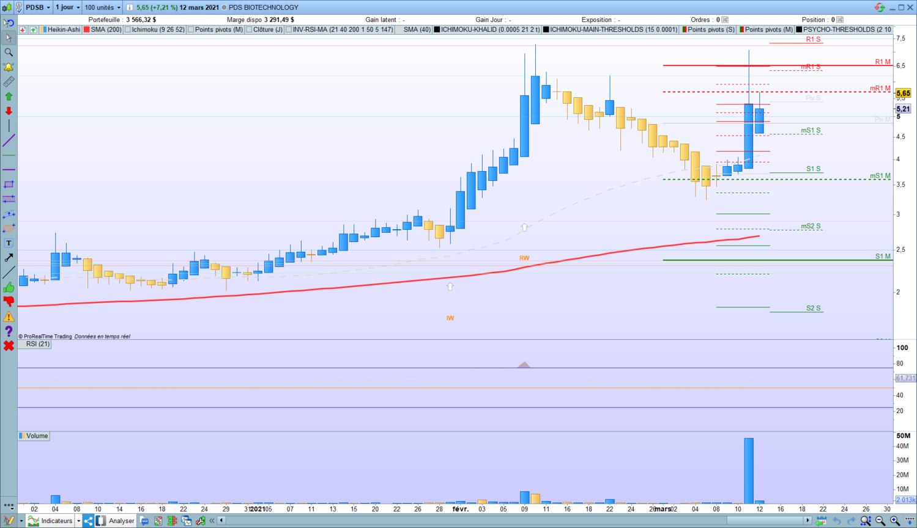The height and width of the screenshot is (528, 917).
Task: Toggle the Clôture (J) checkbox
Action: (x=249, y=29)
